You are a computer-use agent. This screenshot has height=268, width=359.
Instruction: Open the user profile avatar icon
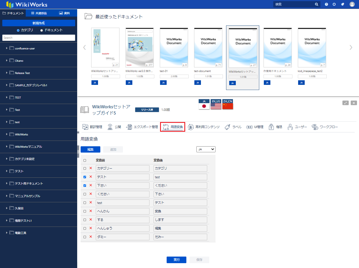[x=352, y=4]
